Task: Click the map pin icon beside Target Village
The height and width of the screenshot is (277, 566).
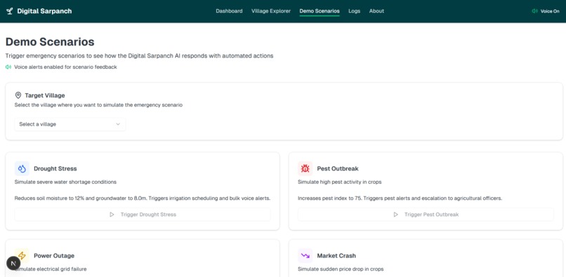Action: pos(18,95)
